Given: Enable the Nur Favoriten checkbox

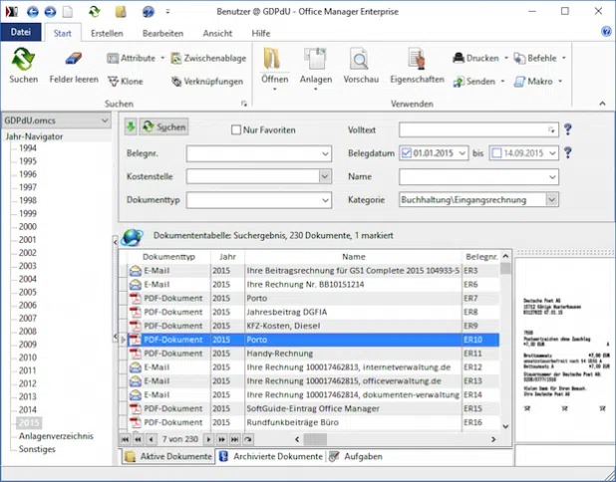Looking at the screenshot, I should tap(235, 129).
